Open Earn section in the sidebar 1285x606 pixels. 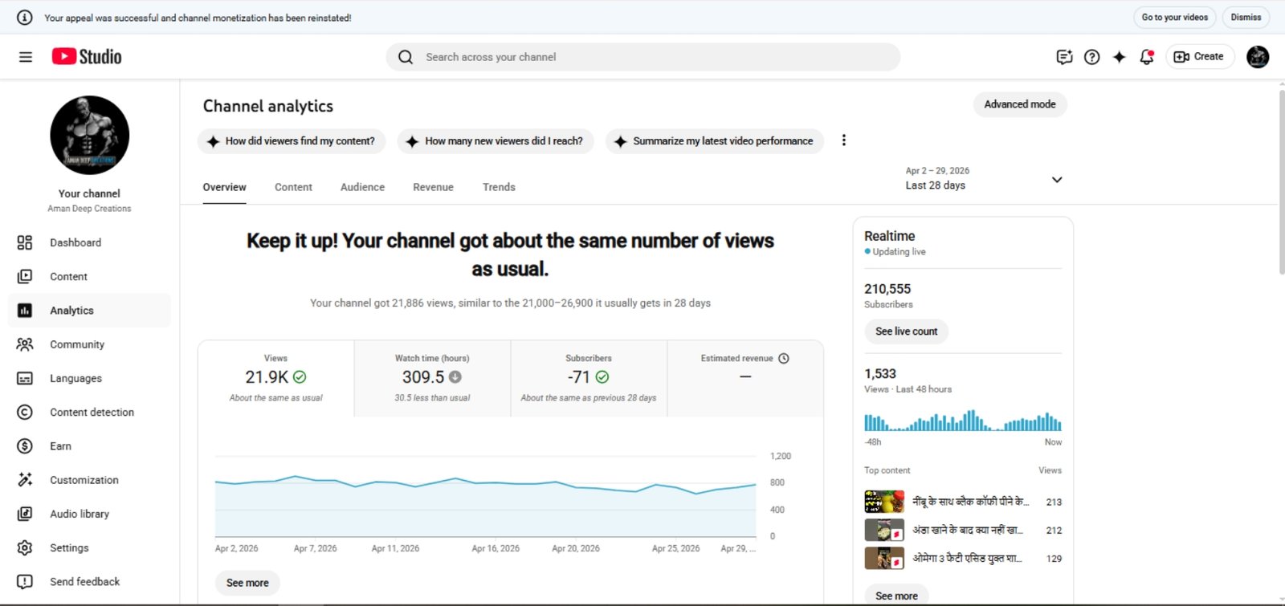(x=60, y=446)
